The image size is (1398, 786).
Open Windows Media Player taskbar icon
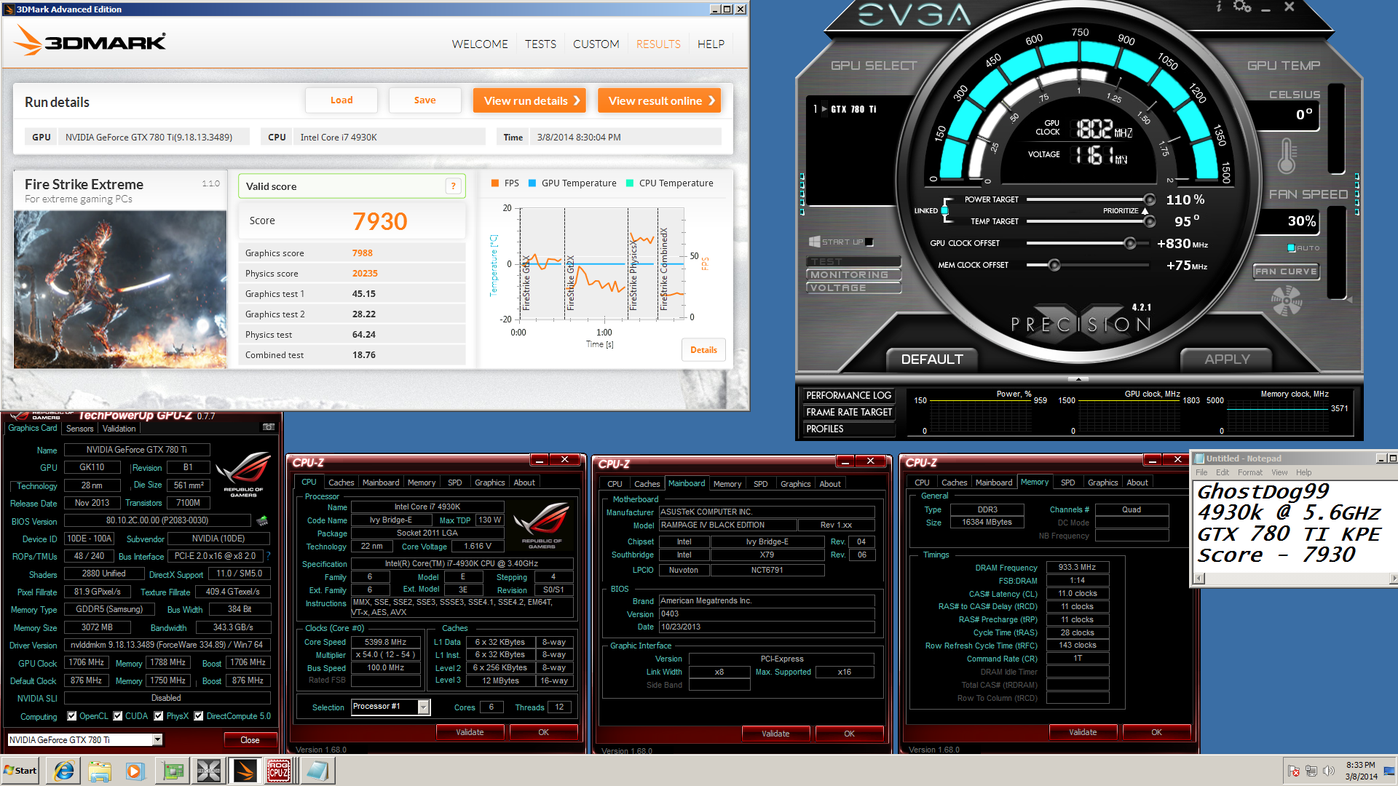click(135, 771)
